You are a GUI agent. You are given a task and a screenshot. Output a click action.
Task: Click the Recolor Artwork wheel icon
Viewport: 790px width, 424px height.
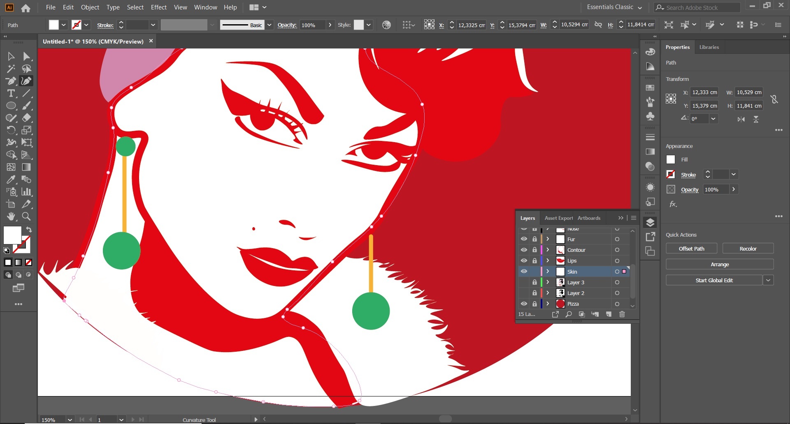point(386,25)
